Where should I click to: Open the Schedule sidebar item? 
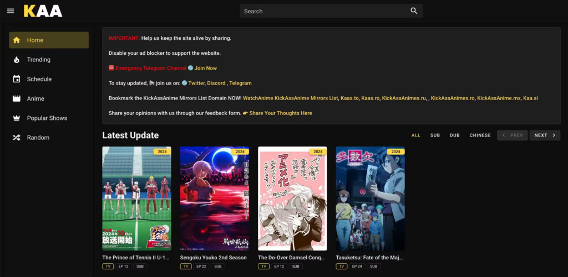49,79
